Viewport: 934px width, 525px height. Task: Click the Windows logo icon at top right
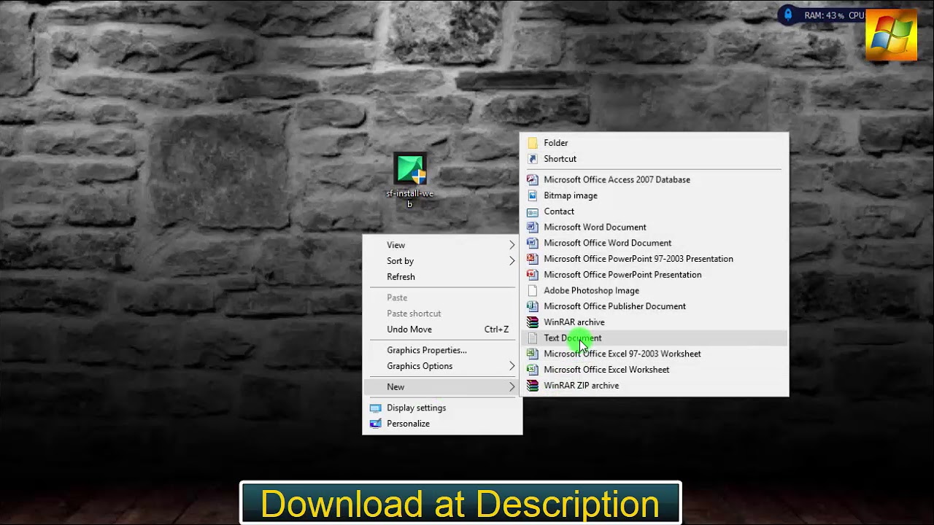click(891, 34)
